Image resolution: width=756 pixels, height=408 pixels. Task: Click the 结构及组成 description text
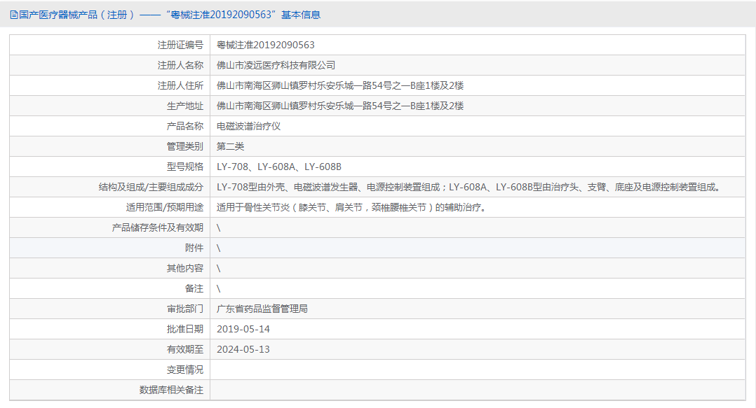click(468, 187)
